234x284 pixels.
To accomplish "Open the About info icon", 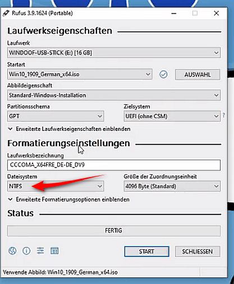I will click(x=26, y=251).
